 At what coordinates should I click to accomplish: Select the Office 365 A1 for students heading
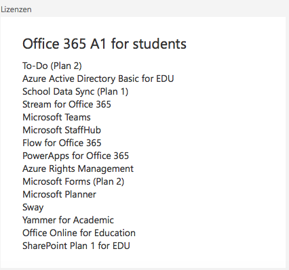click(104, 44)
